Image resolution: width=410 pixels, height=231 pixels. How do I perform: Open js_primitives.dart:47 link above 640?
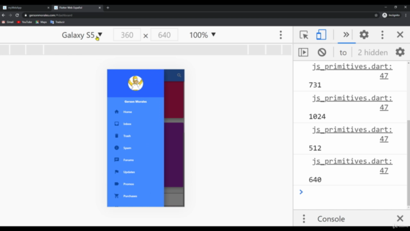[x=352, y=166]
